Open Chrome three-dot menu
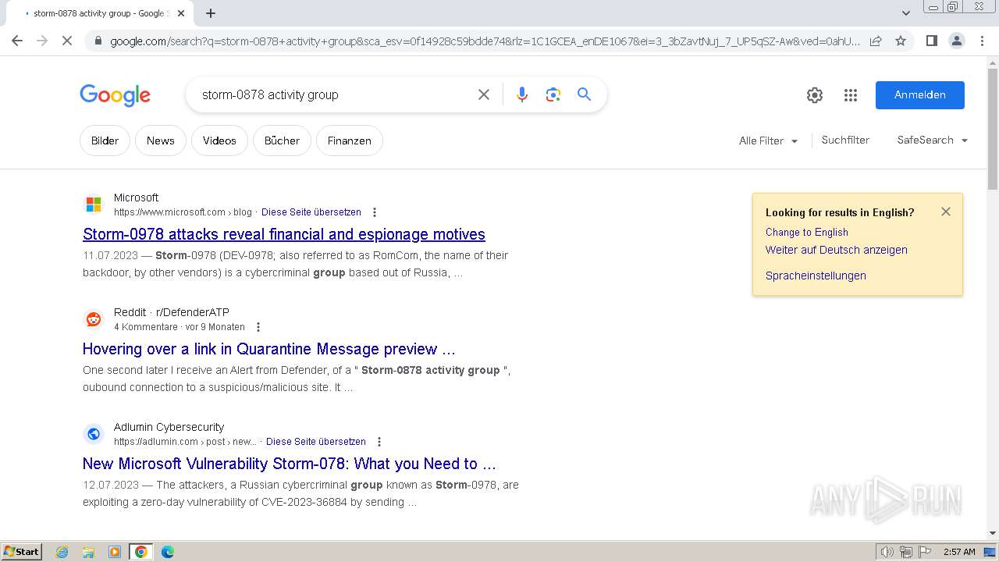The image size is (999, 562). [x=982, y=41]
